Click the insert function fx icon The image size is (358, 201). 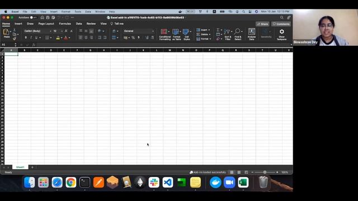[x=34, y=45]
